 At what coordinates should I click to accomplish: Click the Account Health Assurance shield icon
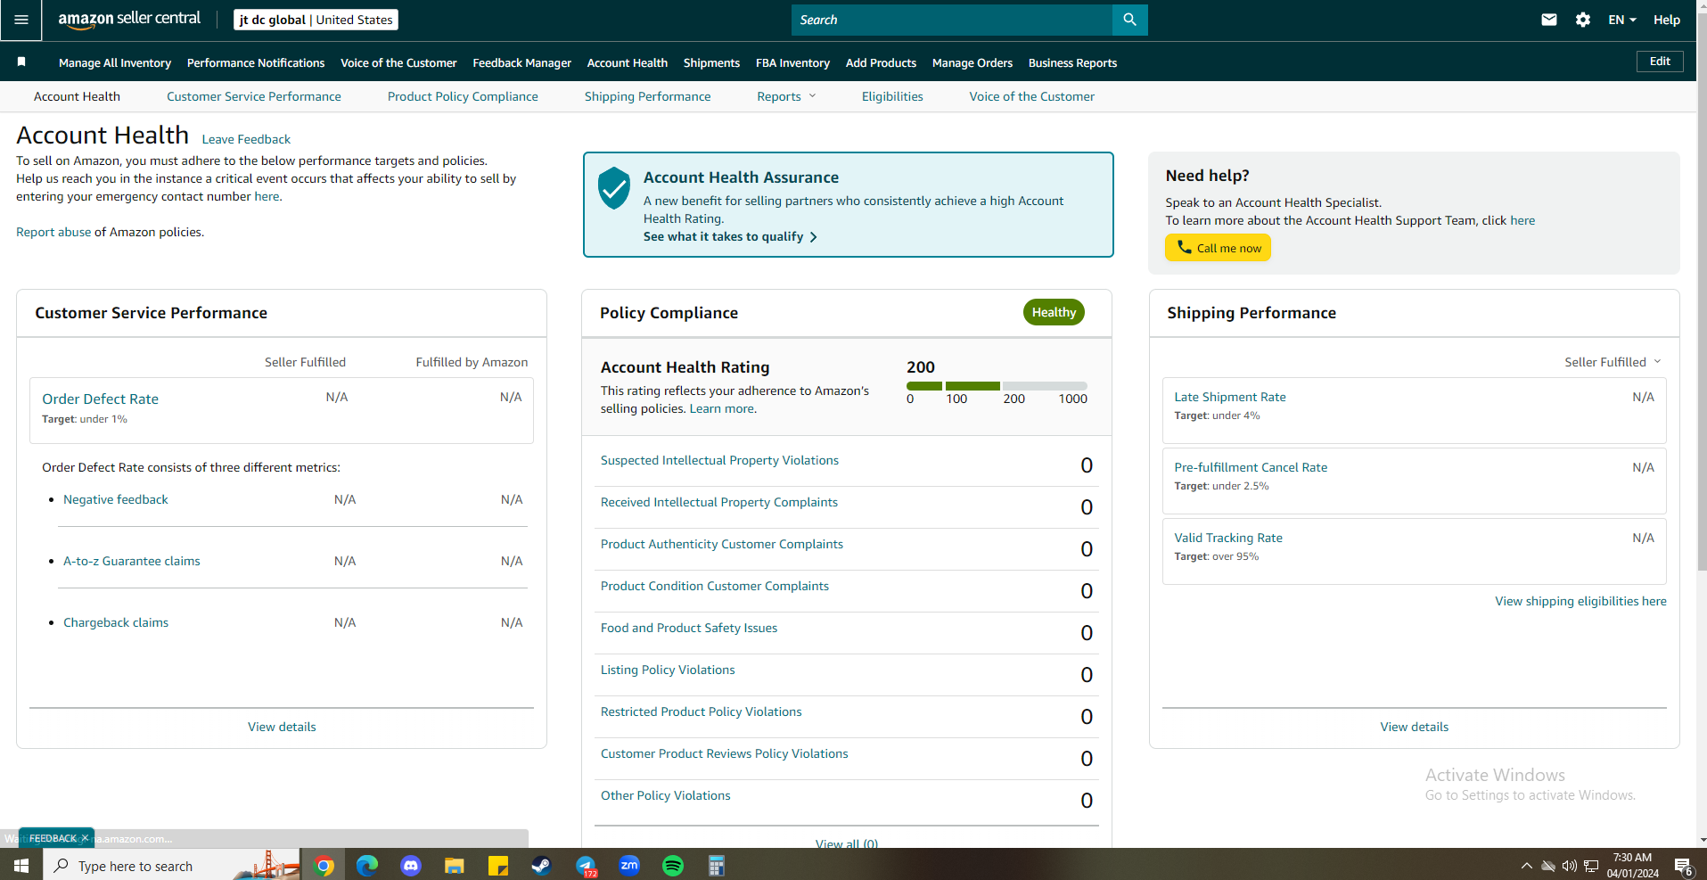pos(614,188)
